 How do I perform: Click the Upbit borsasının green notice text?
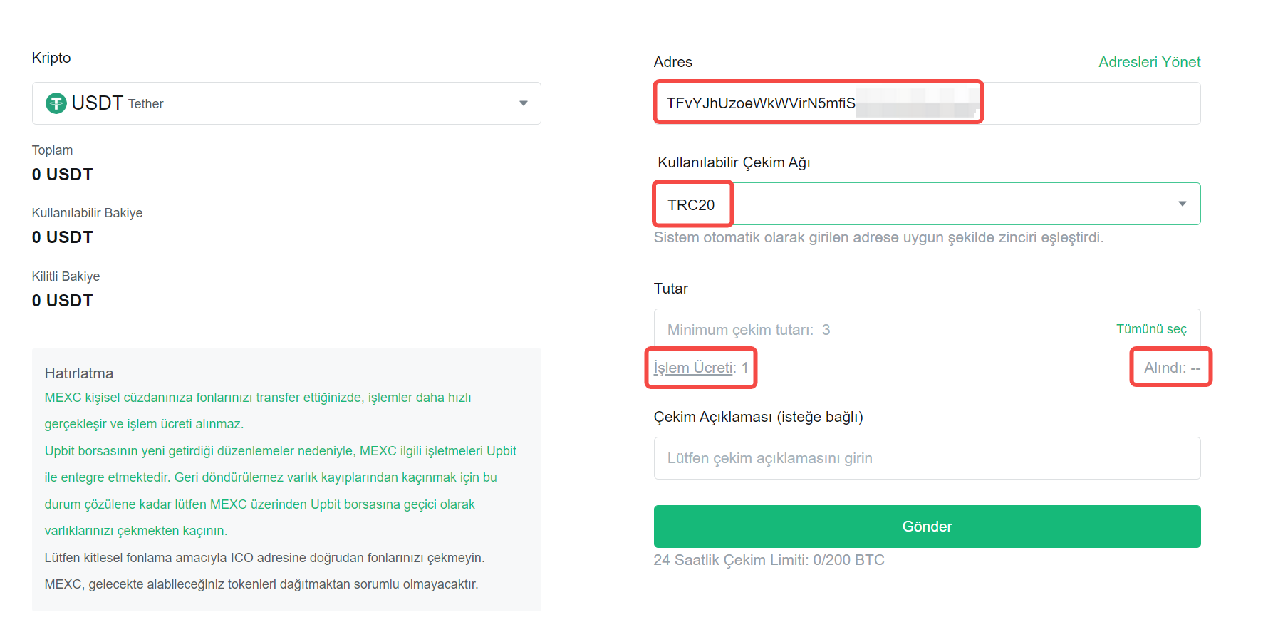[280, 491]
